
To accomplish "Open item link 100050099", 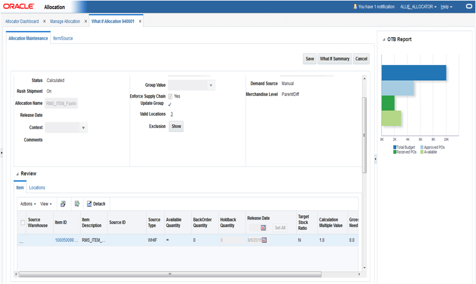I will (66, 241).
